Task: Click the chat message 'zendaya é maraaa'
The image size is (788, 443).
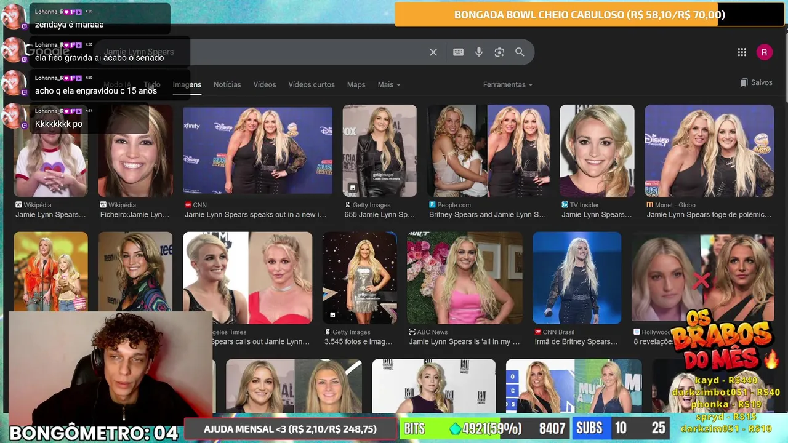Action: pos(70,25)
